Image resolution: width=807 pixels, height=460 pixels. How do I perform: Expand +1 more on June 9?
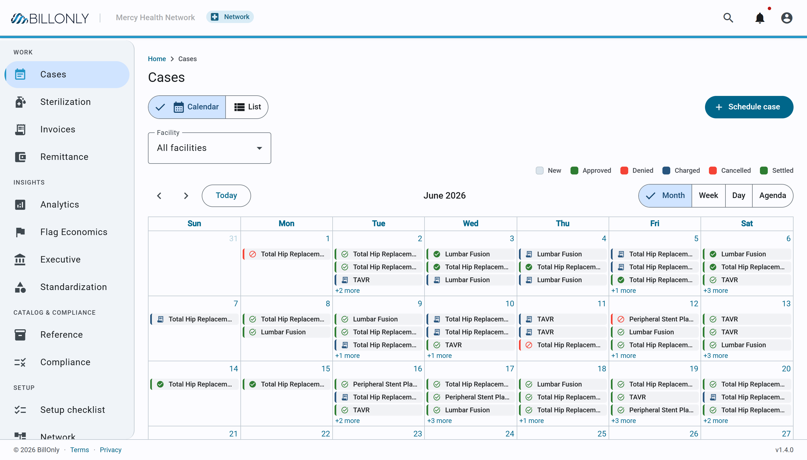coord(347,356)
